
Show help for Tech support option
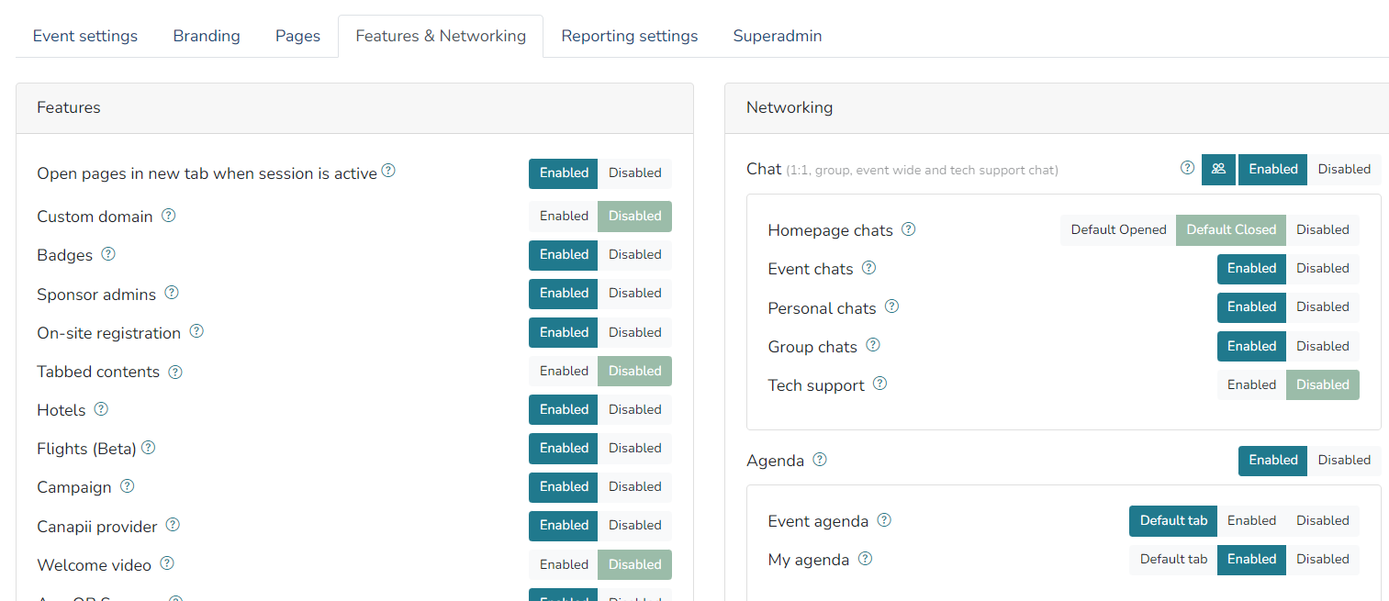click(879, 384)
